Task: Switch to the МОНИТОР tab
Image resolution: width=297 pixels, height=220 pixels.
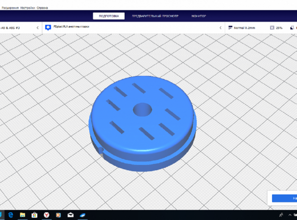Action: [198, 16]
